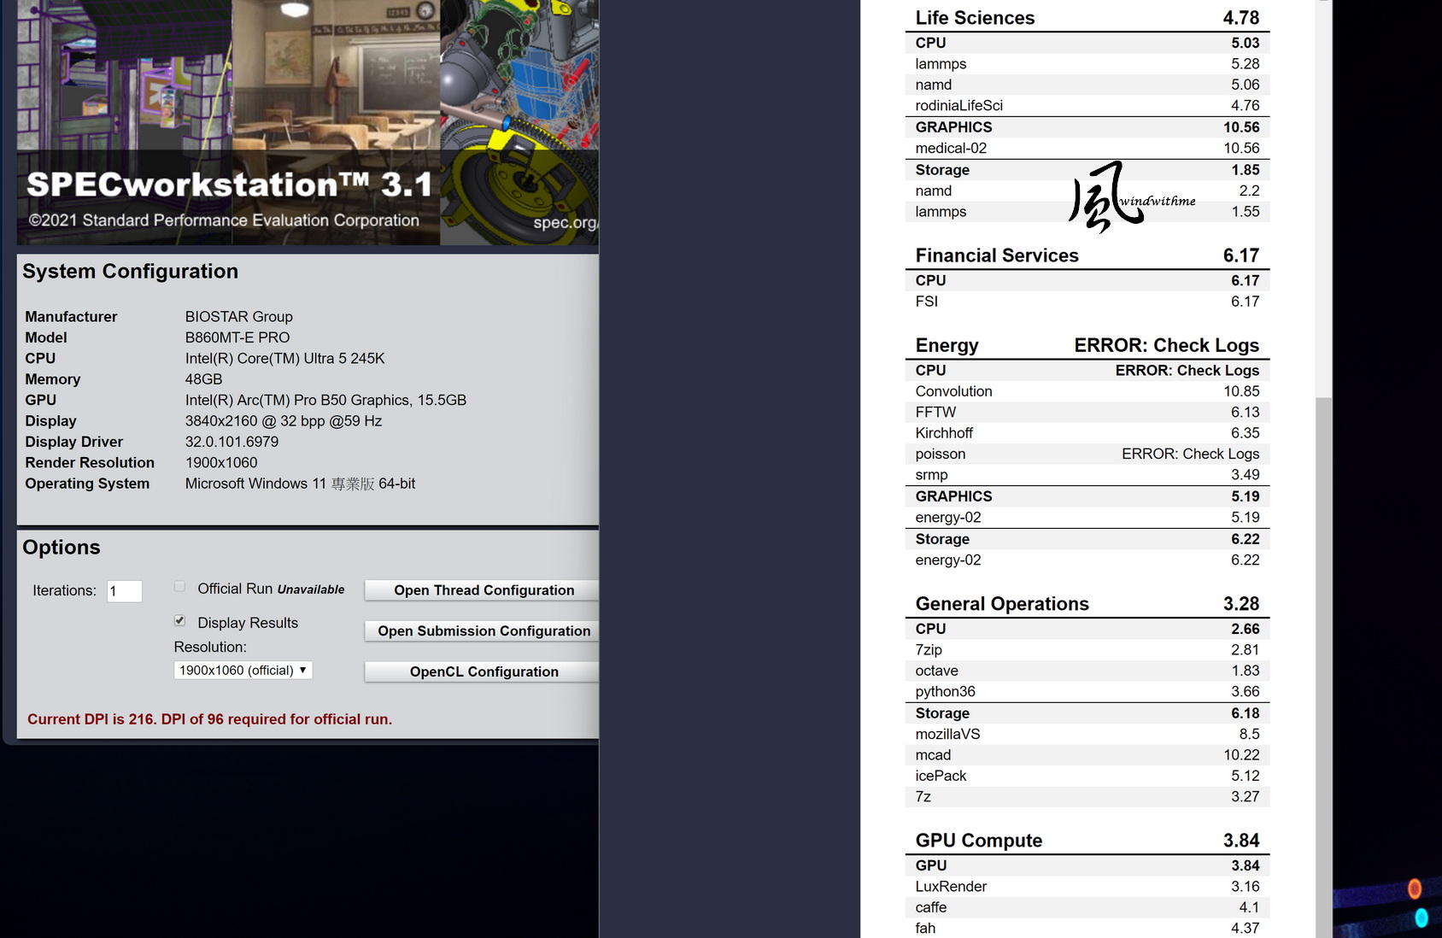Select the General Operations heading
The height and width of the screenshot is (938, 1442).
point(1002,604)
